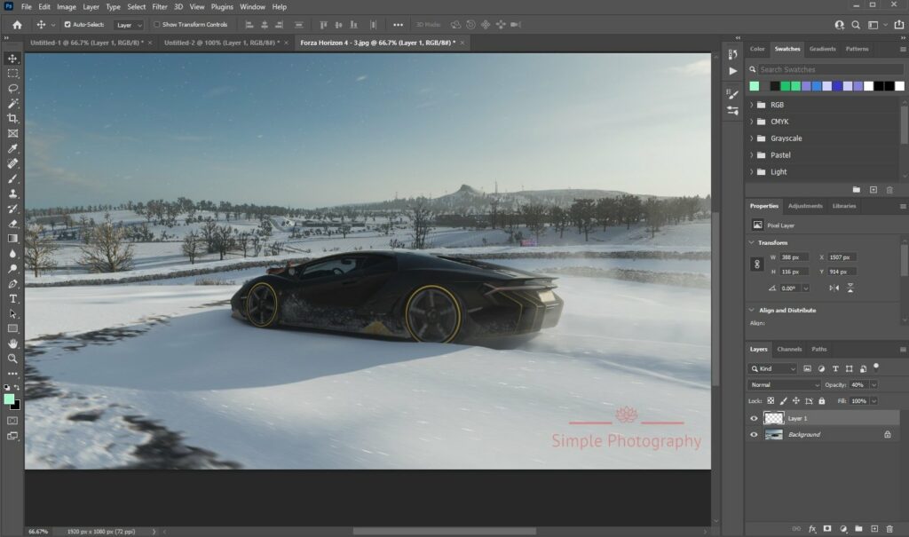Collapse the Pastel swatch folder
This screenshot has height=537, width=909.
(x=750, y=155)
